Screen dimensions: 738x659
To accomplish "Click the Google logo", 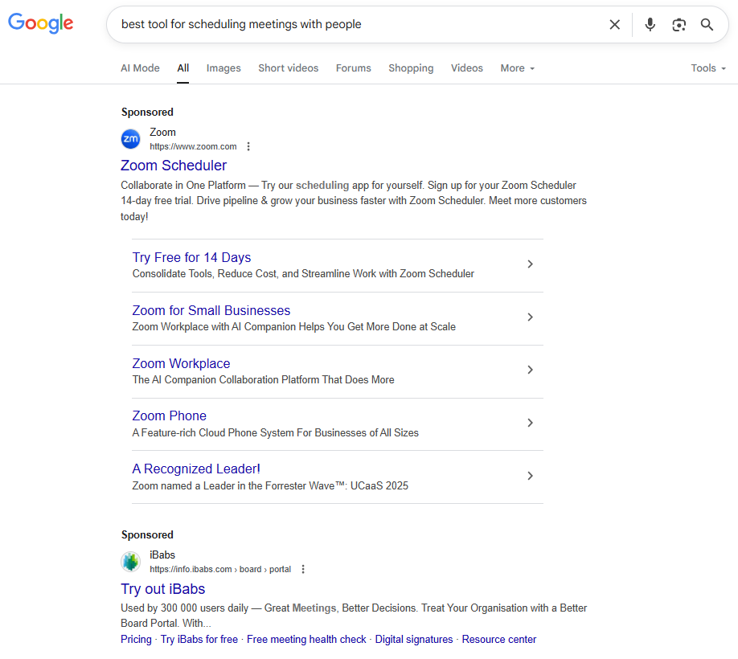I will (x=41, y=23).
